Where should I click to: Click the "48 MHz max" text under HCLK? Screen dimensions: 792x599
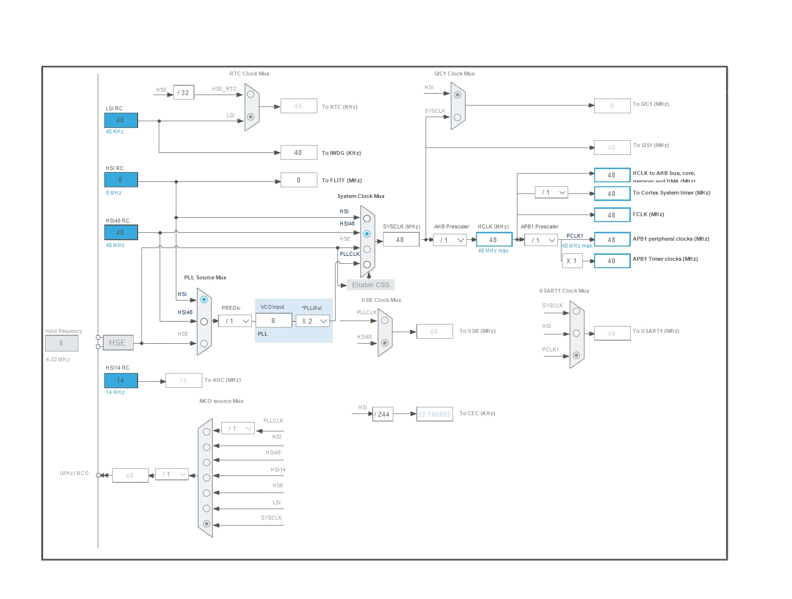(x=493, y=251)
